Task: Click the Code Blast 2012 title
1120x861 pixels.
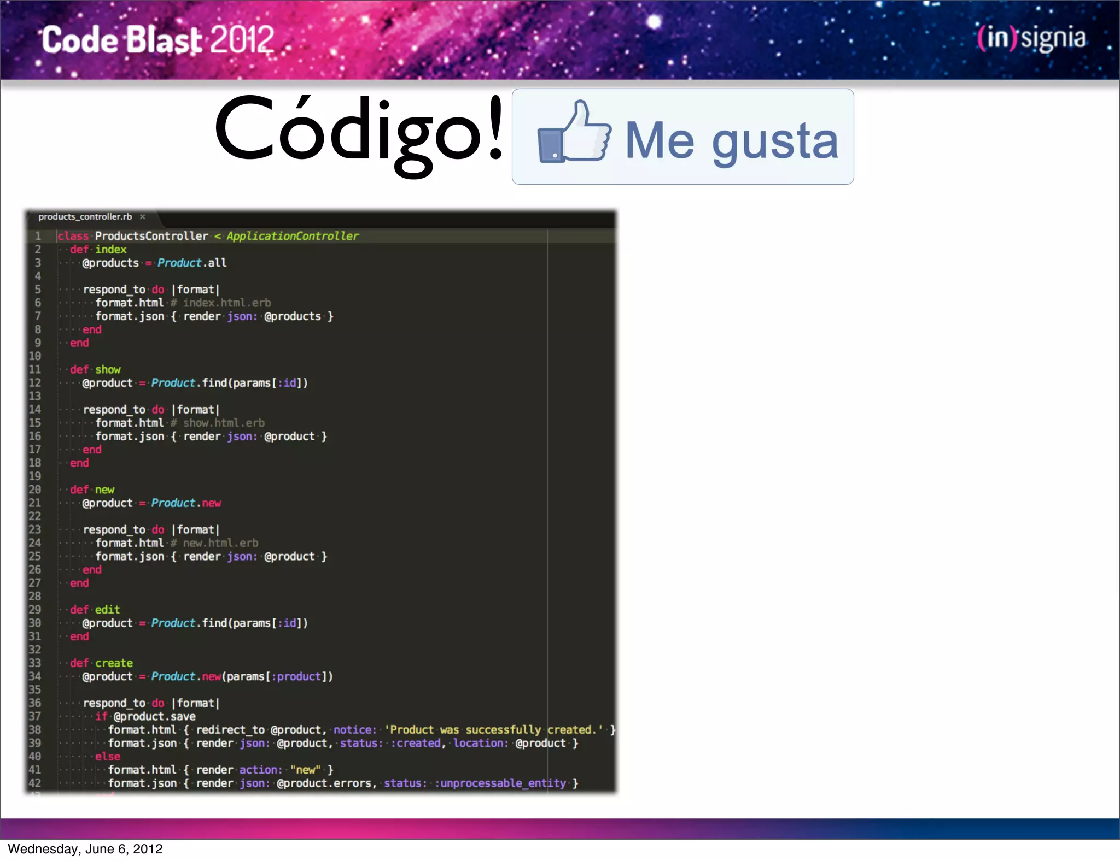Action: click(x=158, y=39)
